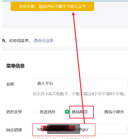Viewport: 128px width, 139px height.
Task: Select the green 跳转网页 radio circle
Action: [x=67, y=112]
